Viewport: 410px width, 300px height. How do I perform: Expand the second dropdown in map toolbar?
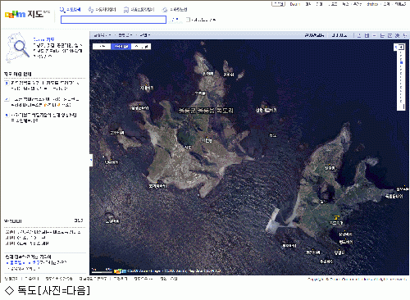coord(125,35)
